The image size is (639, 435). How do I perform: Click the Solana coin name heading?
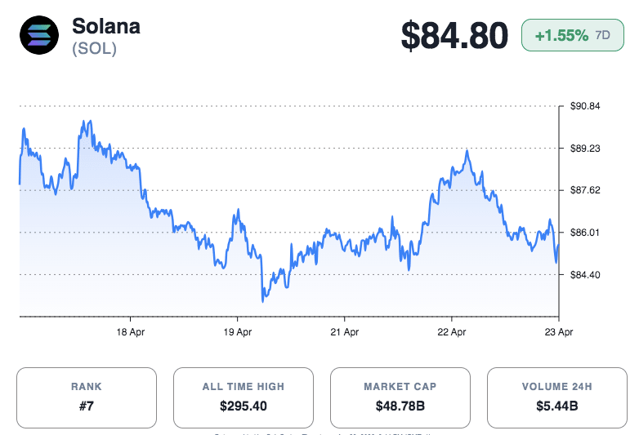coord(106,25)
